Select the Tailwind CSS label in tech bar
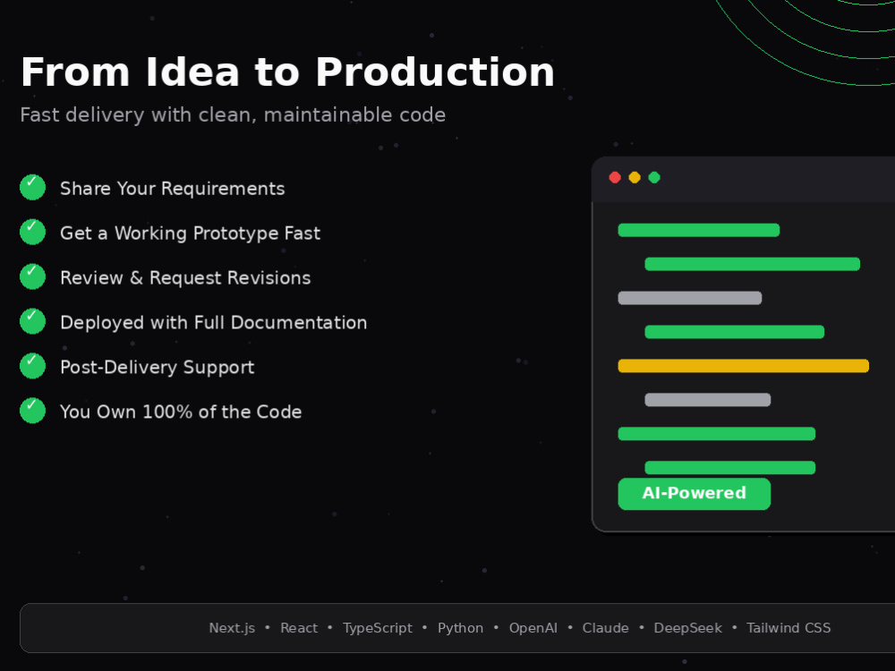This screenshot has width=895, height=671. (x=788, y=628)
